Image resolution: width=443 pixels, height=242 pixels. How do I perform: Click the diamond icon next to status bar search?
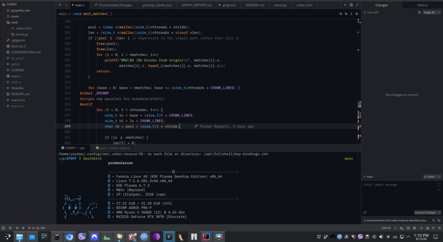(23, 228)
